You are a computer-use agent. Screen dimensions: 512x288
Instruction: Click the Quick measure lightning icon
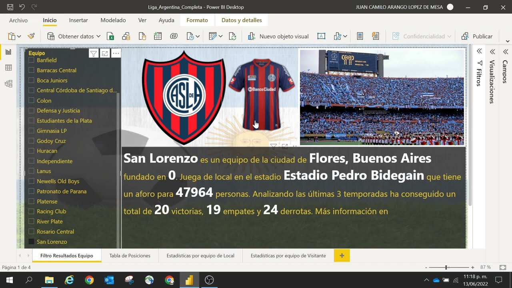[x=375, y=36]
